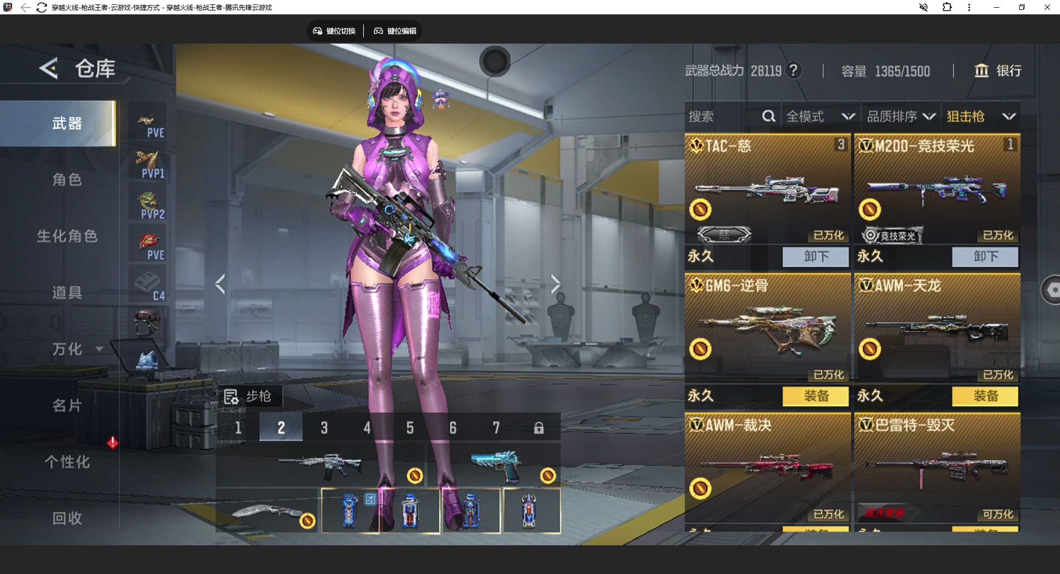Viewport: 1060px width, 574px height.
Task: Open the 全模式 mode dropdown
Action: tap(820, 116)
